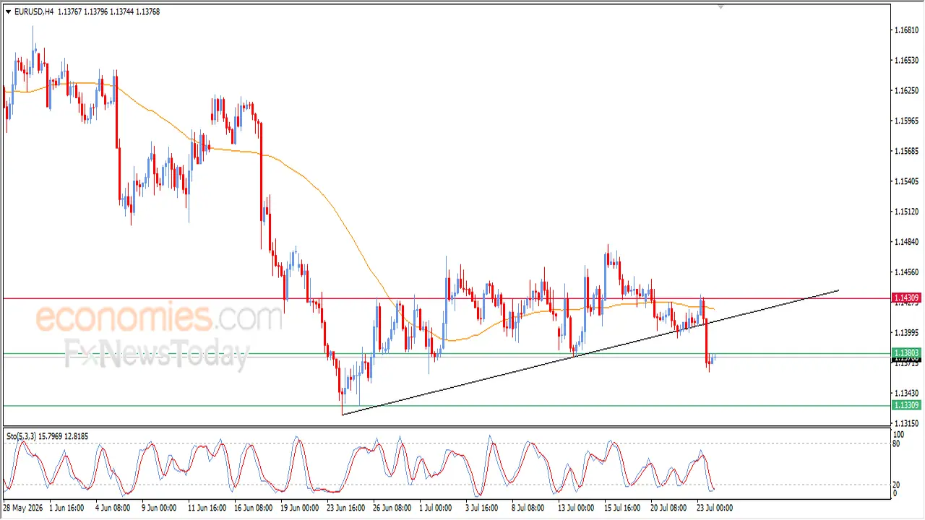
Task: Click the black current price tag on axis
Action: pos(906,359)
